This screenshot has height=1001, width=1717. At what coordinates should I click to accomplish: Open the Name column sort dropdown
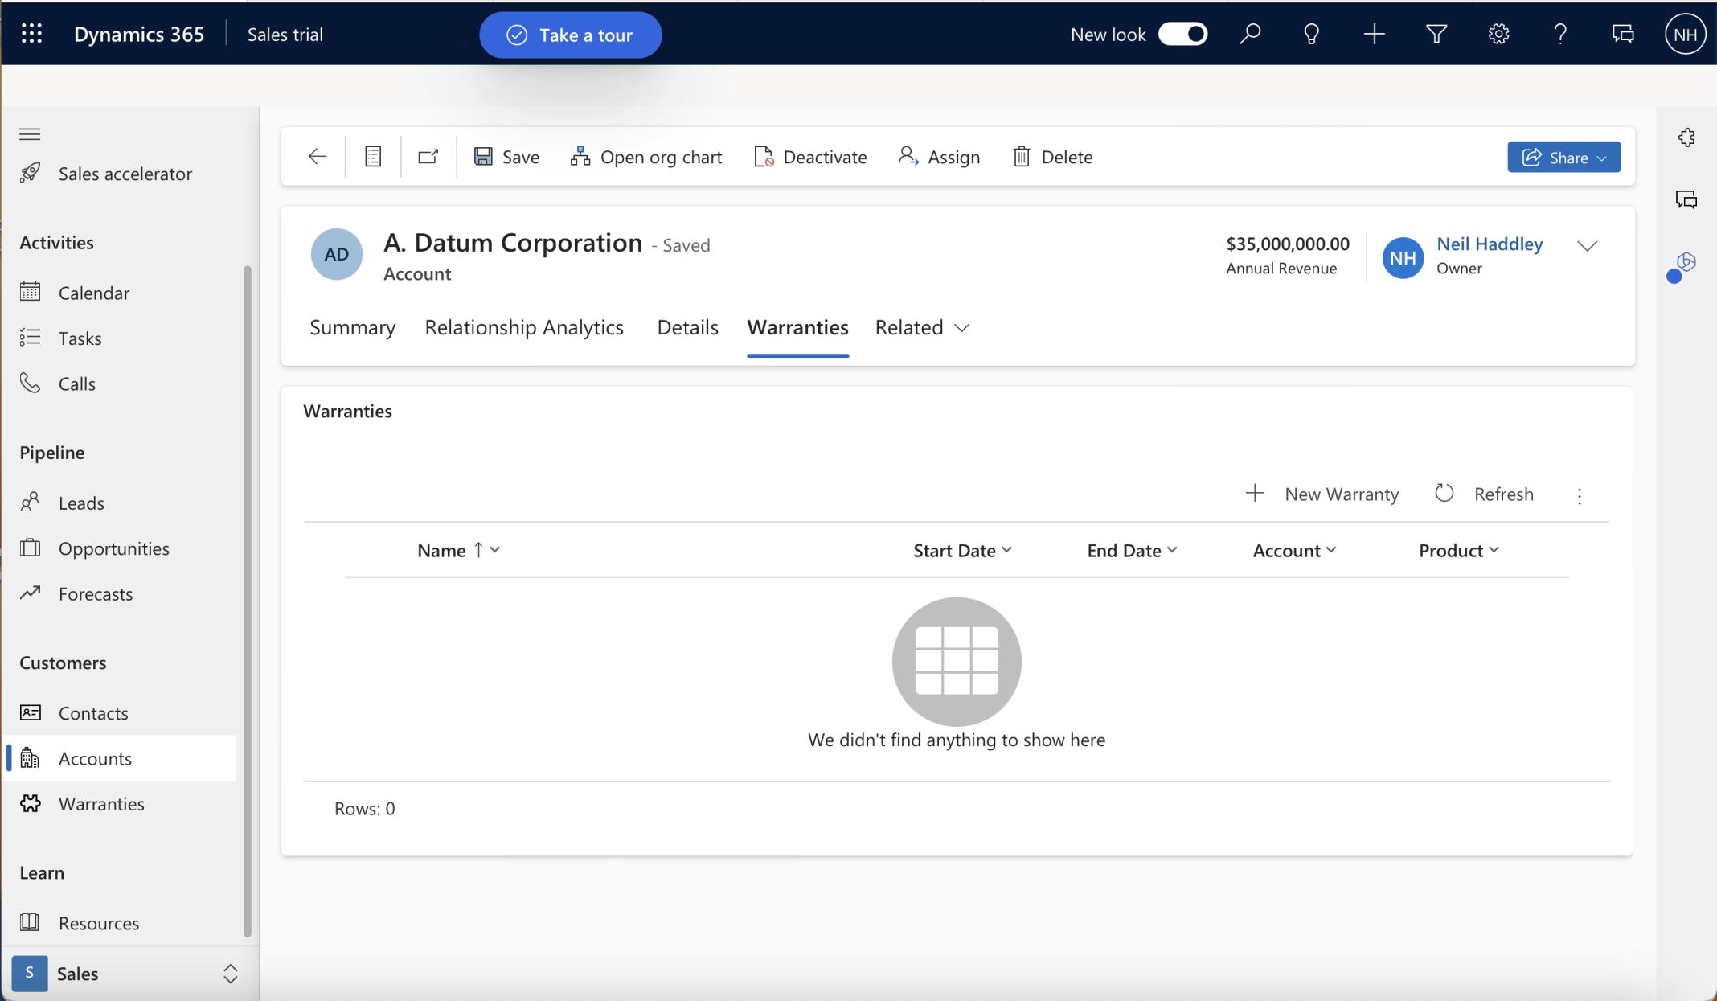tap(494, 550)
